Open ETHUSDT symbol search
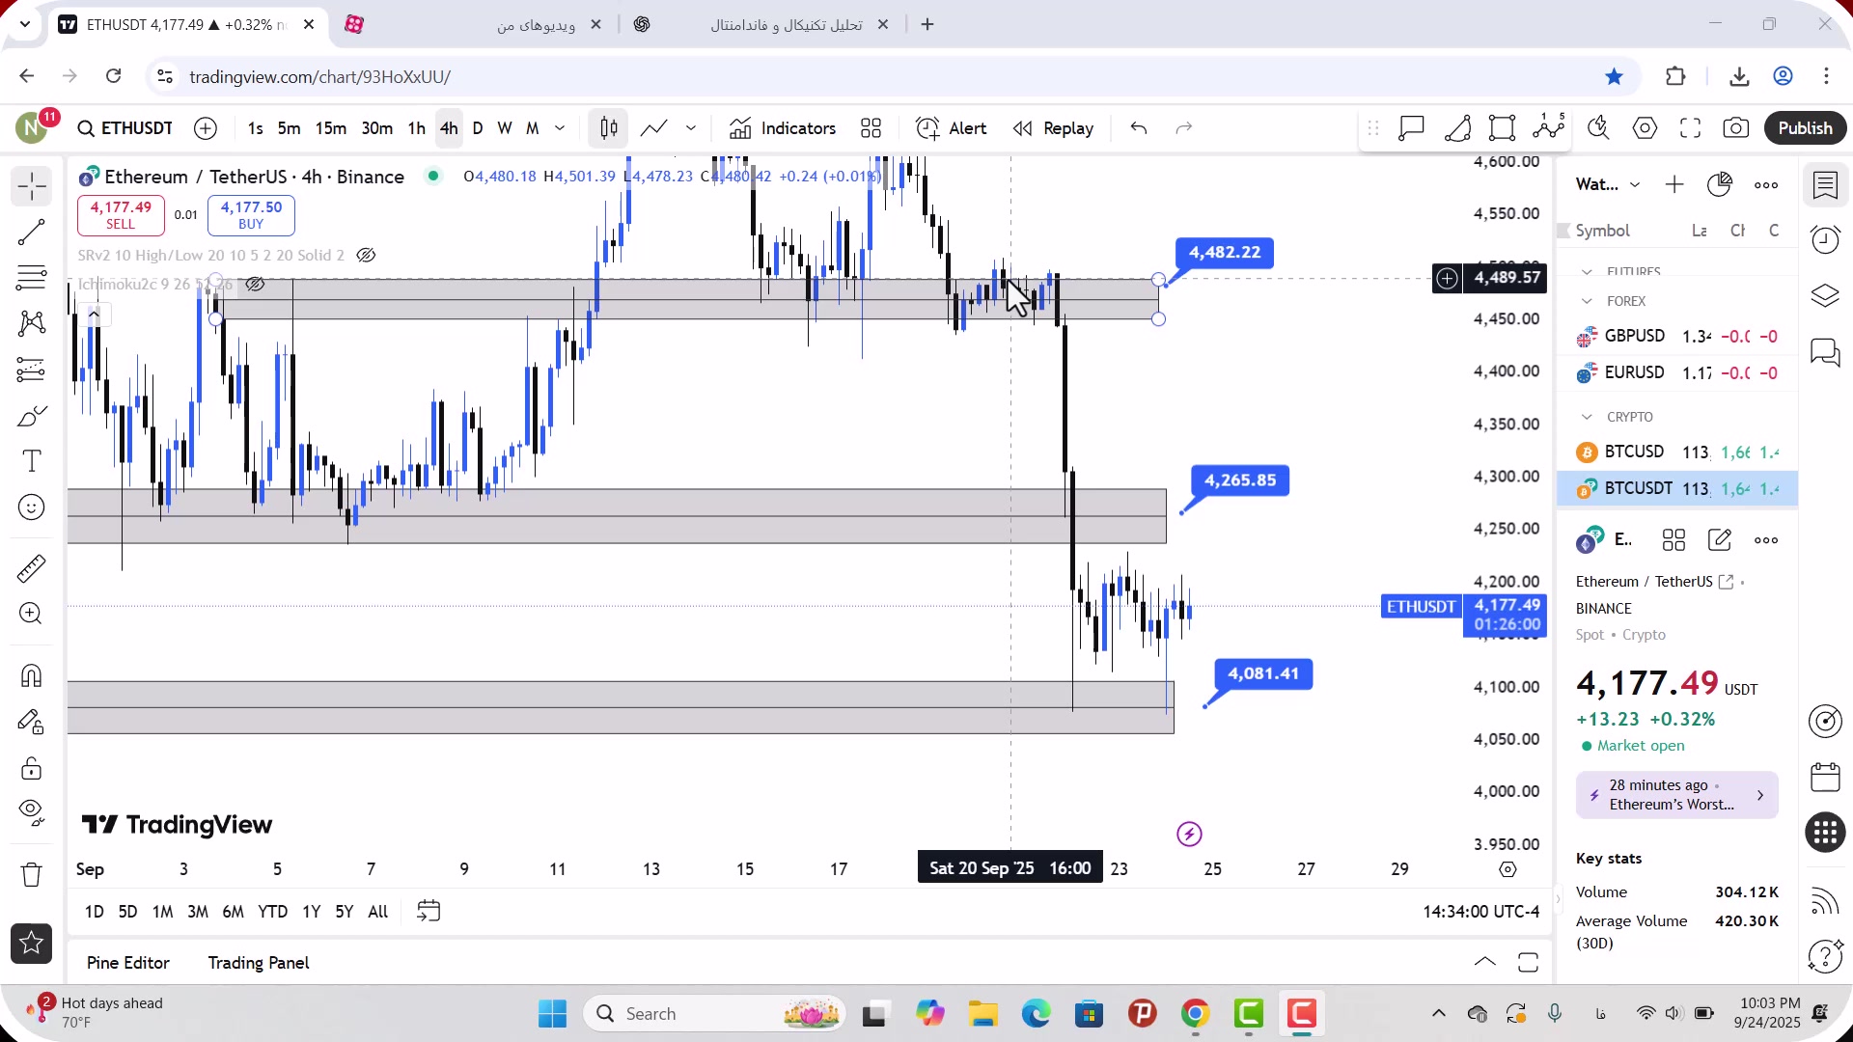Viewport: 1853px width, 1042px height. (x=125, y=128)
